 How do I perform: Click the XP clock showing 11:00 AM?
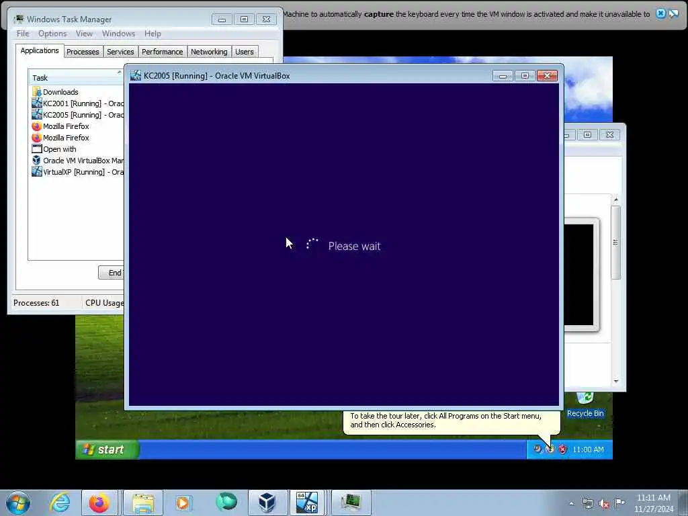[x=588, y=449]
